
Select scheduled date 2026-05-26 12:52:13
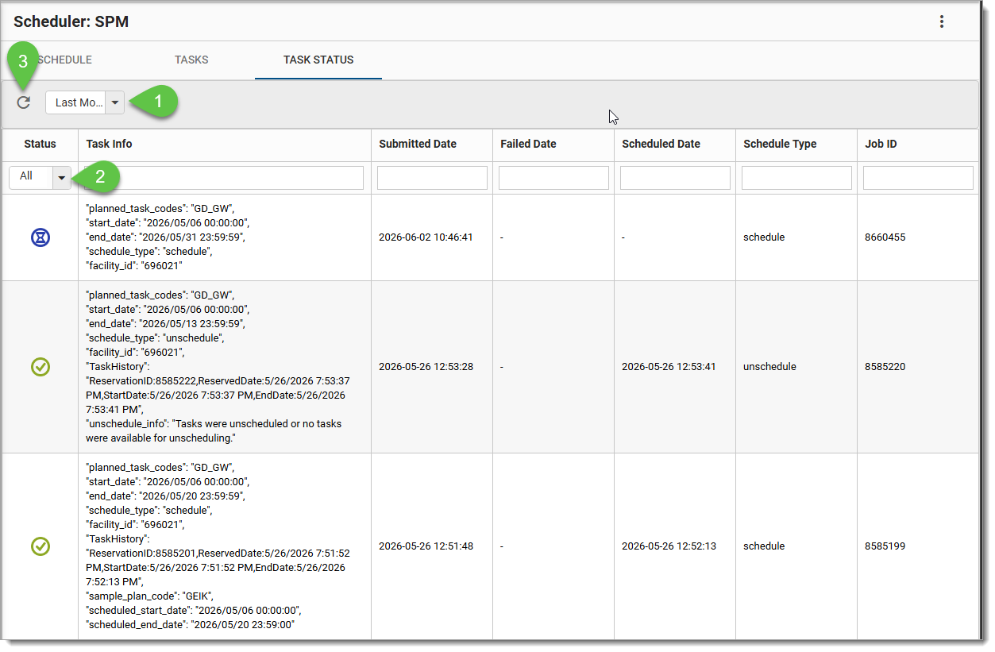(x=669, y=546)
